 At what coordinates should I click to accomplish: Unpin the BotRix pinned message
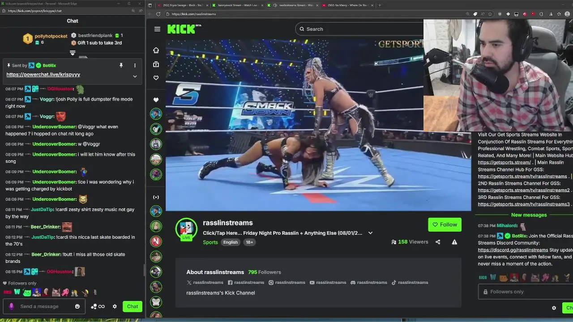121,66
